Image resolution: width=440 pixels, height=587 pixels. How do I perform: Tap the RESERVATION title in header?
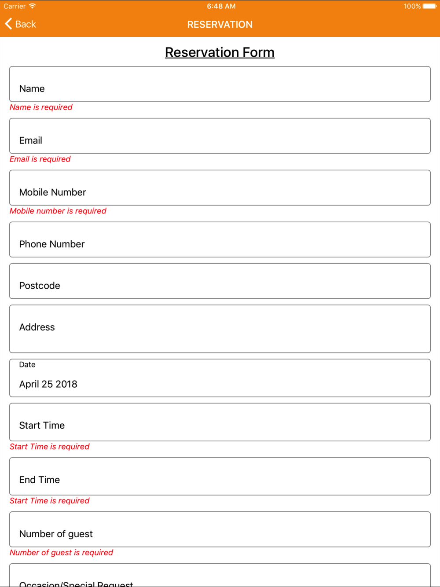click(220, 25)
